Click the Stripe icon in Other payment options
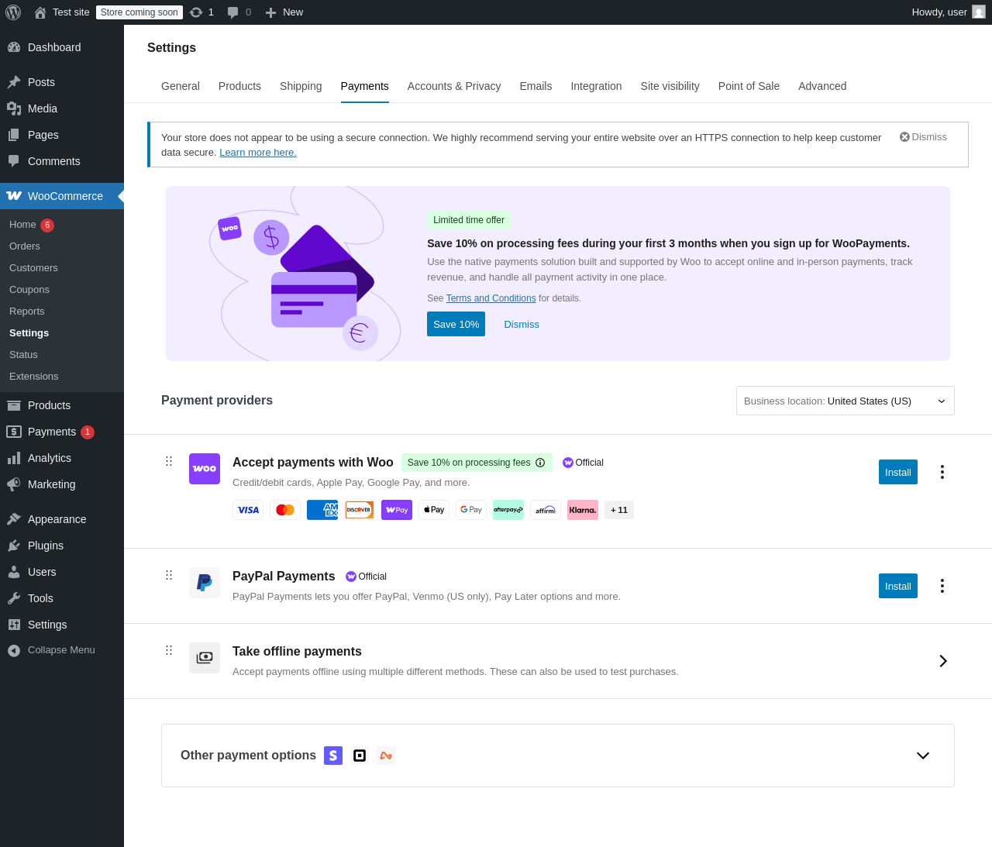 (x=333, y=756)
